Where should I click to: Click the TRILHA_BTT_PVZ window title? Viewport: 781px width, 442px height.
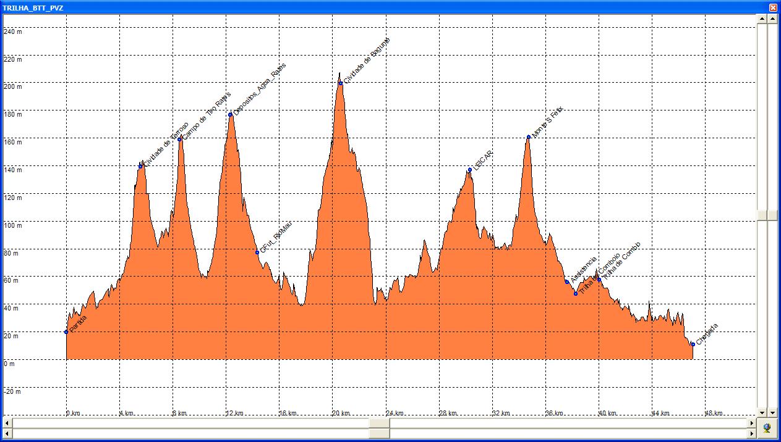(32, 7)
